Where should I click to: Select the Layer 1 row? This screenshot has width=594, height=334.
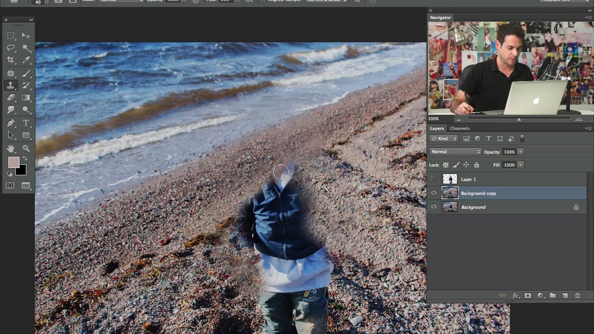pos(506,179)
